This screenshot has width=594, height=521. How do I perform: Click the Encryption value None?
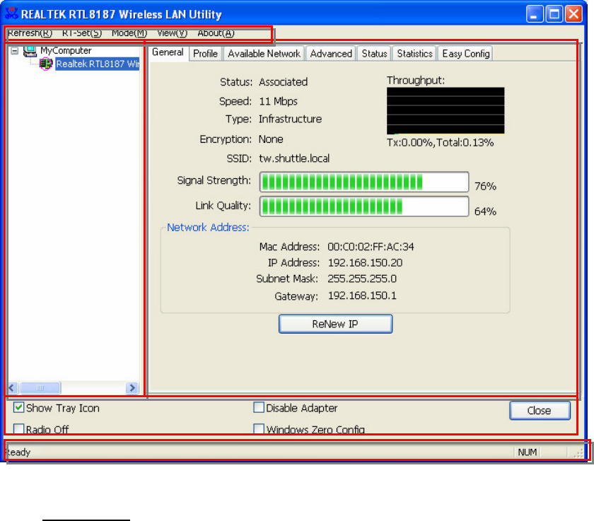pyautogui.click(x=271, y=139)
